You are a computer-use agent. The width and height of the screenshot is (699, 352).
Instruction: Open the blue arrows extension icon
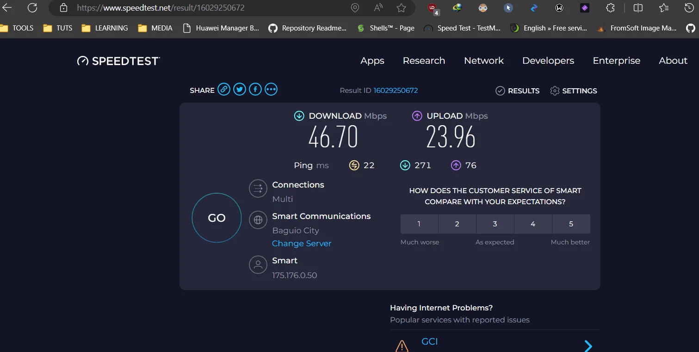534,8
